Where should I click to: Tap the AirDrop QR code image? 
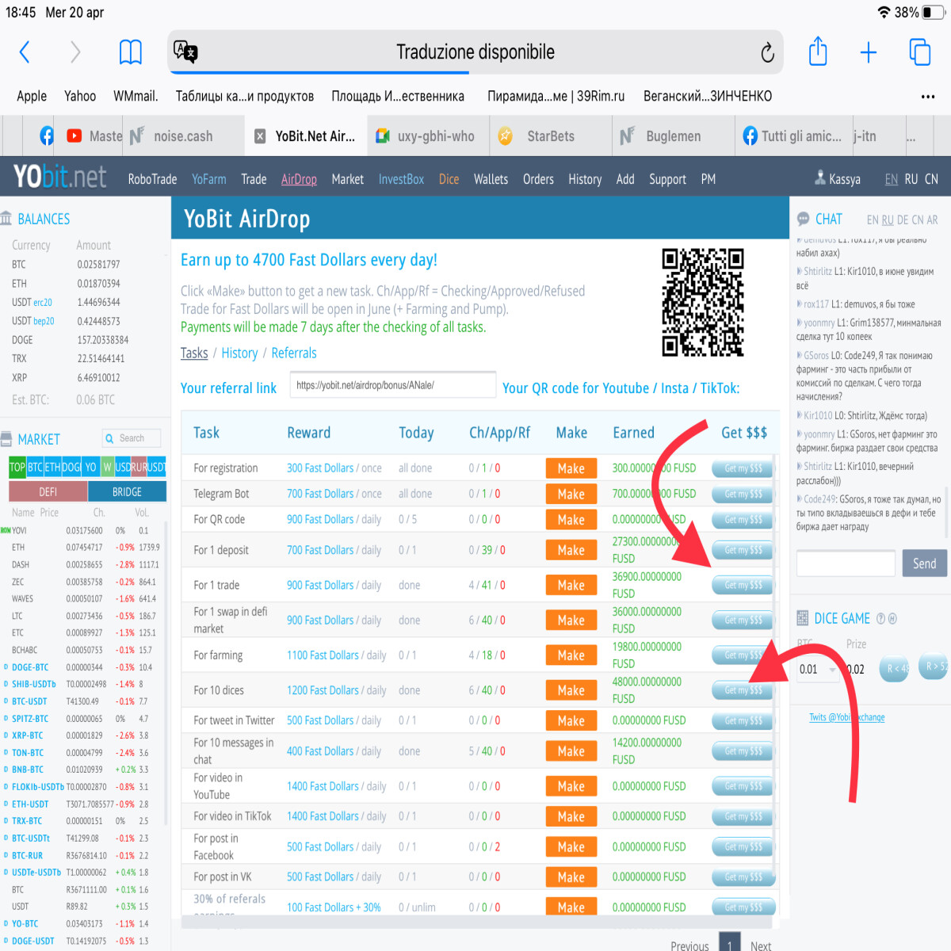[x=703, y=302]
